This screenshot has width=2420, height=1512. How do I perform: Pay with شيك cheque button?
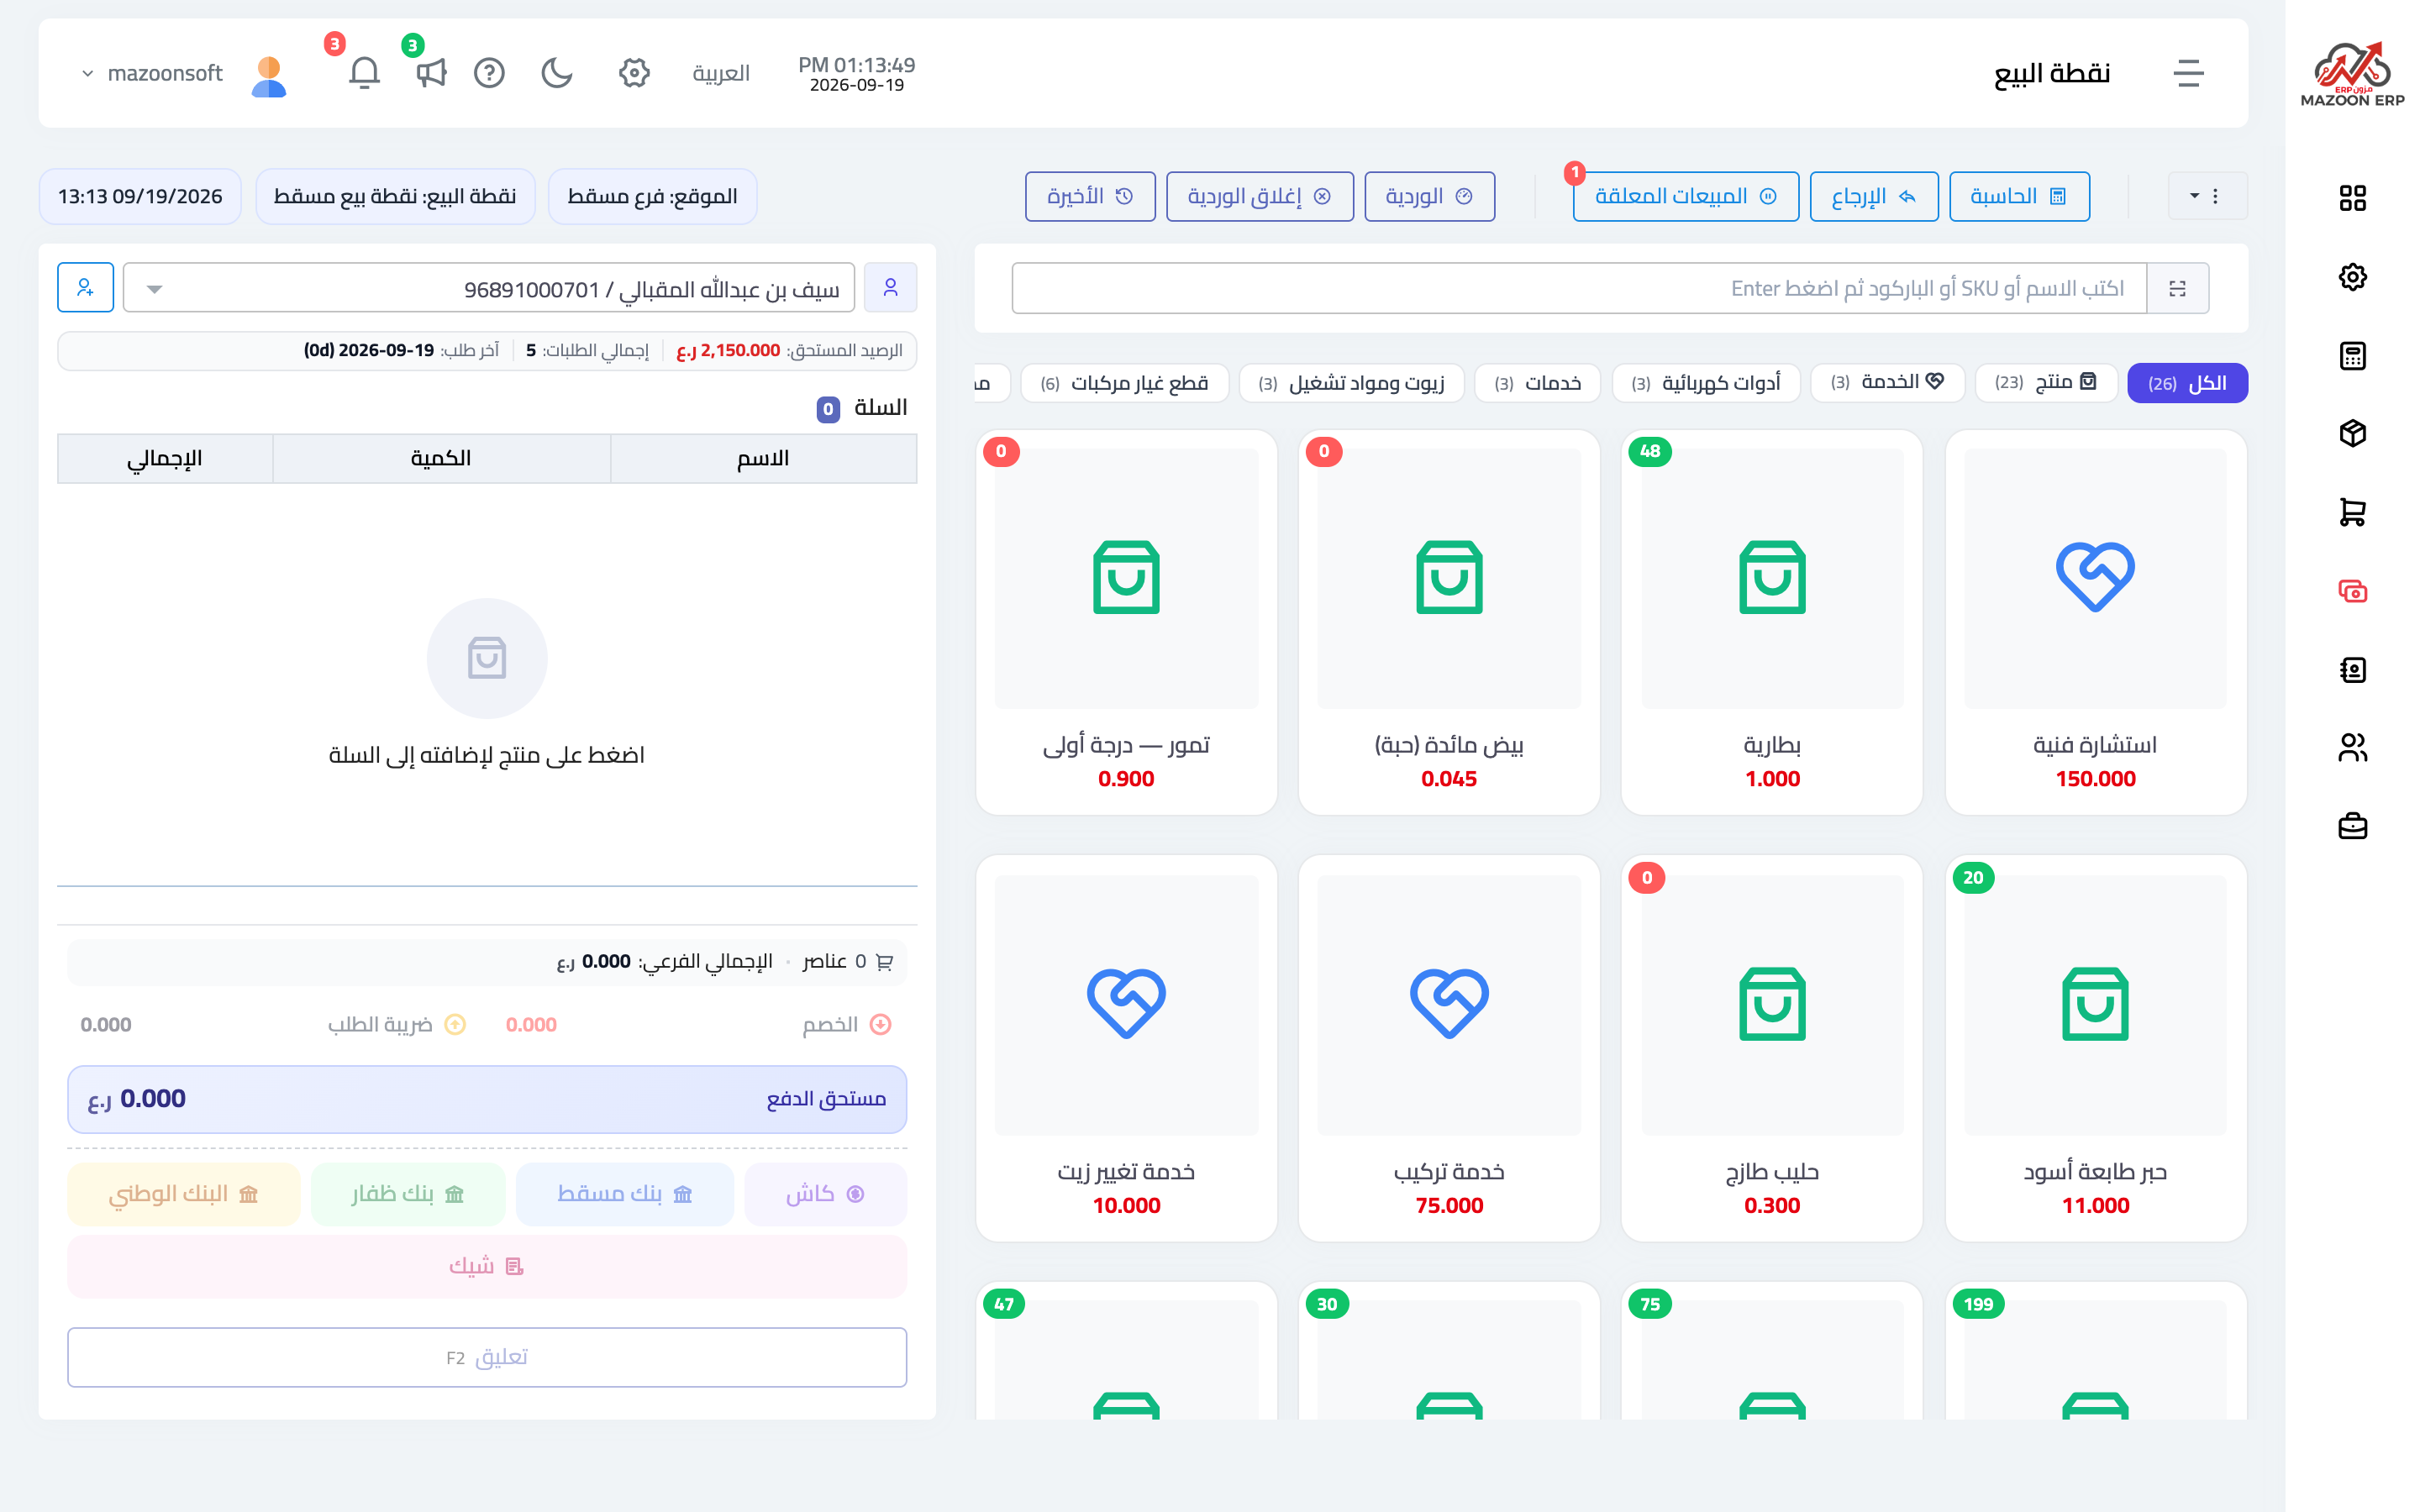(487, 1267)
